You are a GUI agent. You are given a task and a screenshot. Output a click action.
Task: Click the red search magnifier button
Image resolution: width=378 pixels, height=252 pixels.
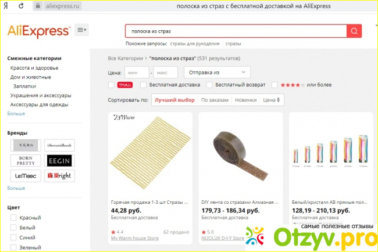(354, 31)
